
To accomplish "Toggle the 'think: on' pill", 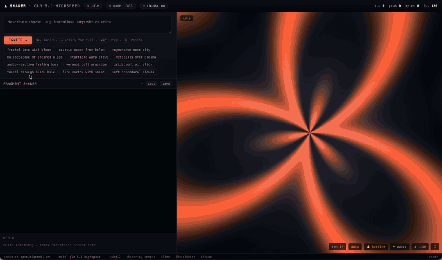I will (154, 6).
